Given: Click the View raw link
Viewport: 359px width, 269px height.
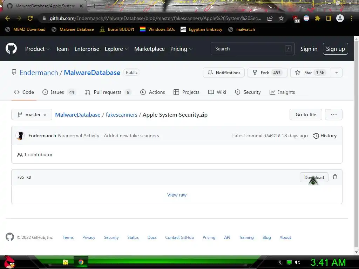Looking at the screenshot, I should [177, 195].
